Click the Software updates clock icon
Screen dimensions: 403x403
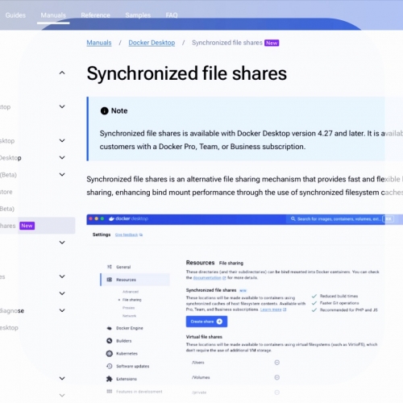(110, 366)
